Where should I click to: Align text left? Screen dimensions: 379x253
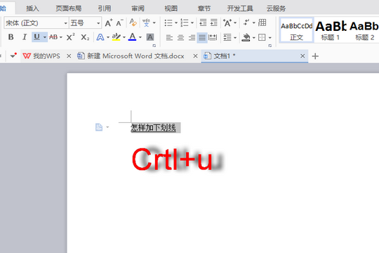click(x=169, y=37)
